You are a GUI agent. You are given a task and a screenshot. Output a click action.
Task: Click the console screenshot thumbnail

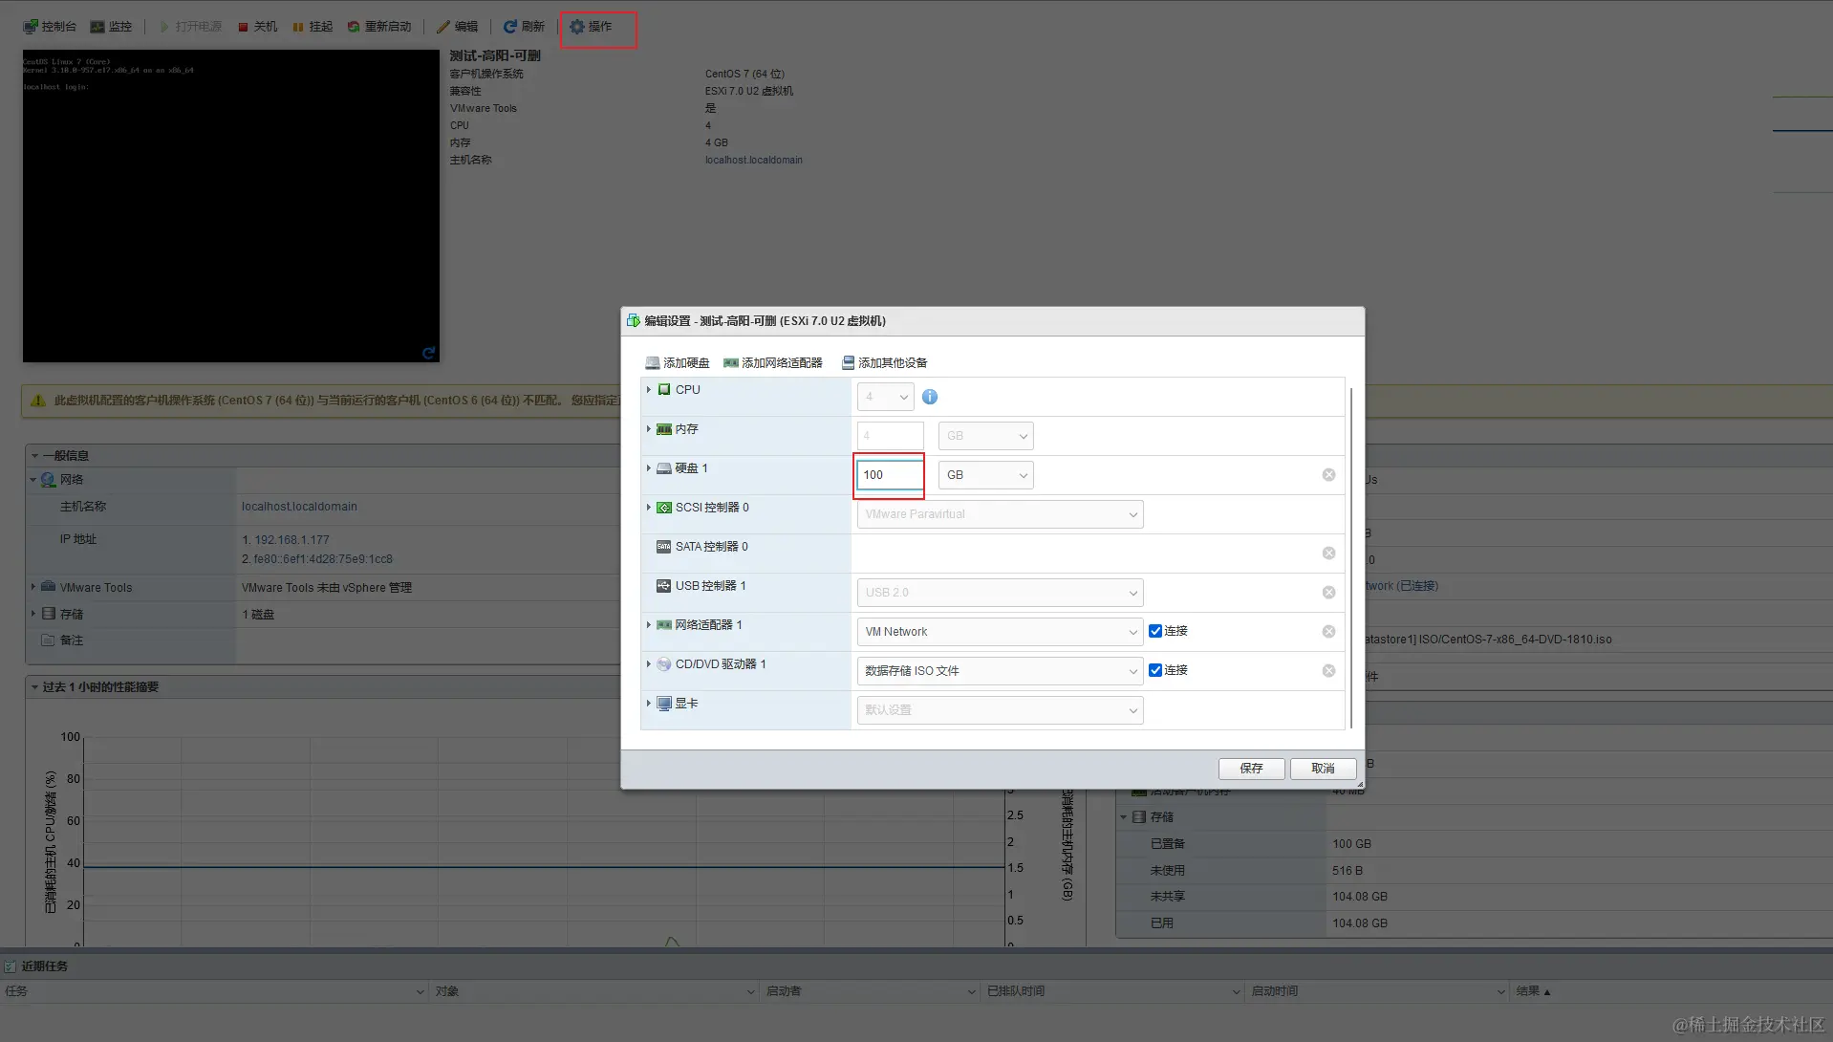231,206
